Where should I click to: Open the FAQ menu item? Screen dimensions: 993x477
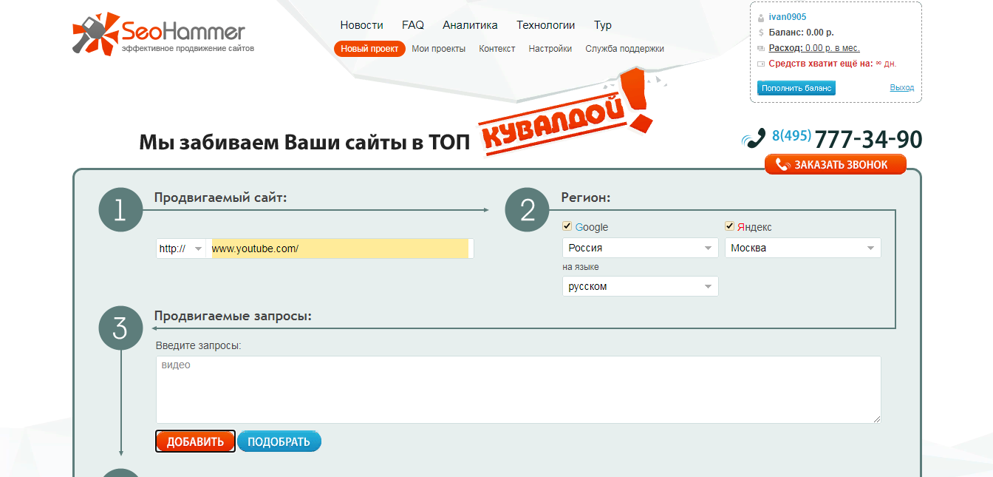(x=413, y=25)
